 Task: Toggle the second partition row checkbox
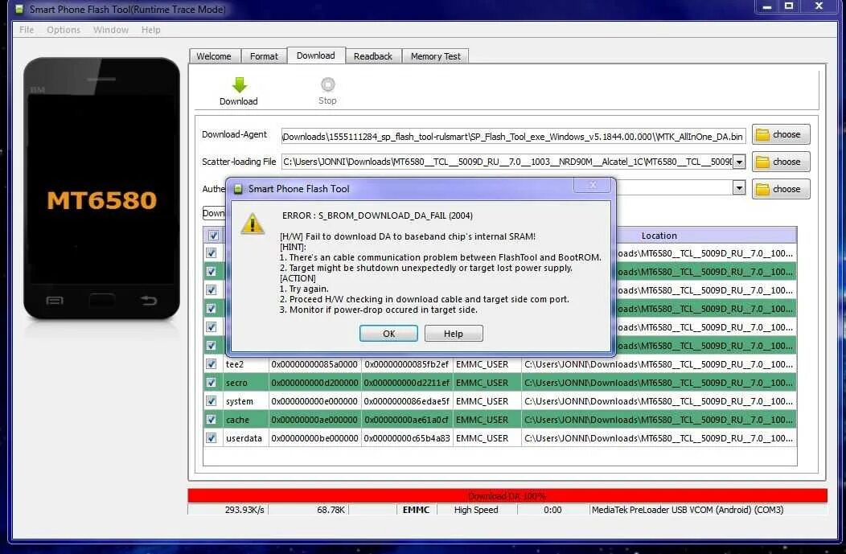[211, 271]
